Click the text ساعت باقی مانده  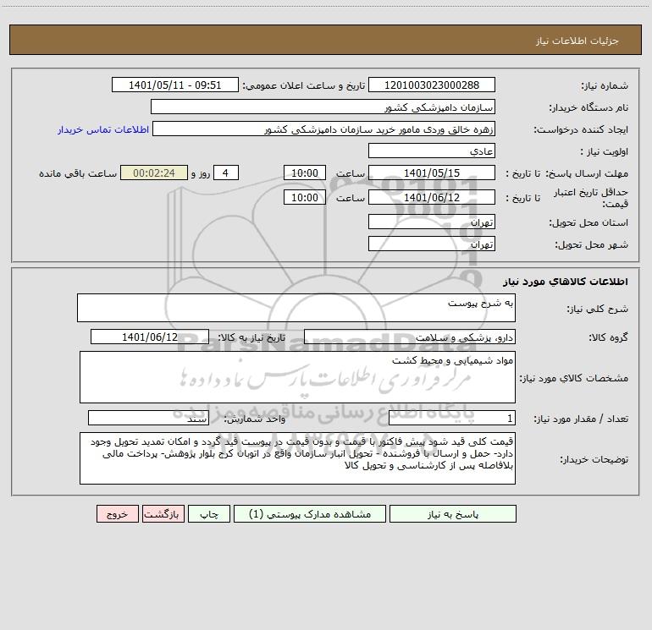pyautogui.click(x=78, y=173)
